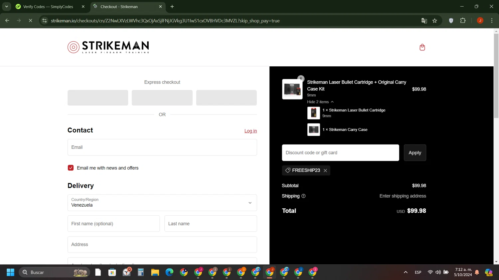Click the middle express checkout button
Image resolution: width=499 pixels, height=280 pixels.
pos(162,98)
